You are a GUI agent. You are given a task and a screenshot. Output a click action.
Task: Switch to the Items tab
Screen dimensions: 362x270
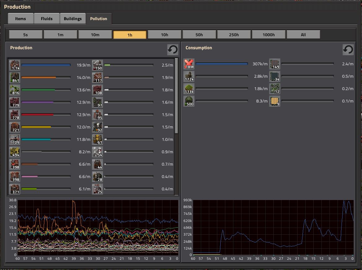pos(20,19)
